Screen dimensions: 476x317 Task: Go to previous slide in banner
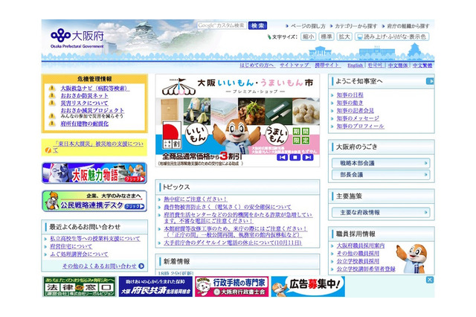pyautogui.click(x=282, y=157)
